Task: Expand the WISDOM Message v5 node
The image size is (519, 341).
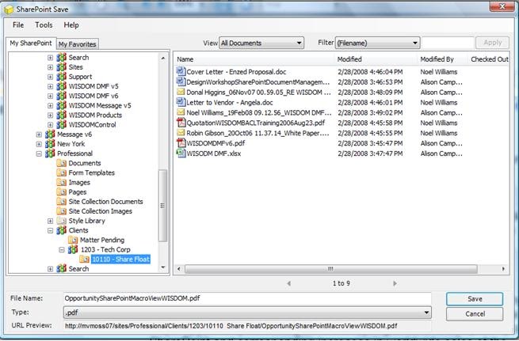Action: pyautogui.click(x=50, y=105)
